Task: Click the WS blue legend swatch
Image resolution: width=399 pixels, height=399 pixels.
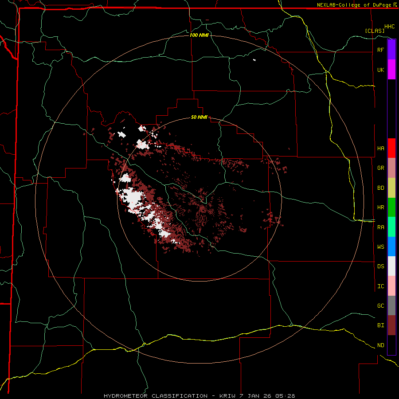Action: [391, 246]
